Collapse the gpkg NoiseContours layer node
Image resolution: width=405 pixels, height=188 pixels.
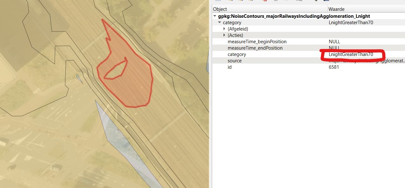215,16
